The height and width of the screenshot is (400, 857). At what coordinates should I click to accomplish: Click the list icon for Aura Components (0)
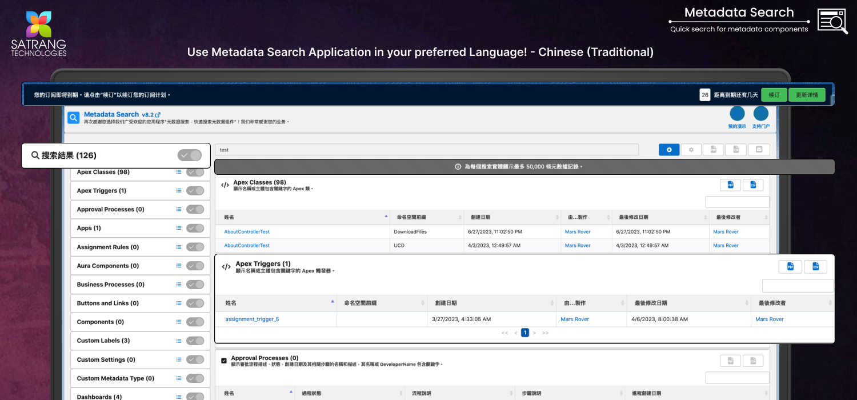coord(179,266)
